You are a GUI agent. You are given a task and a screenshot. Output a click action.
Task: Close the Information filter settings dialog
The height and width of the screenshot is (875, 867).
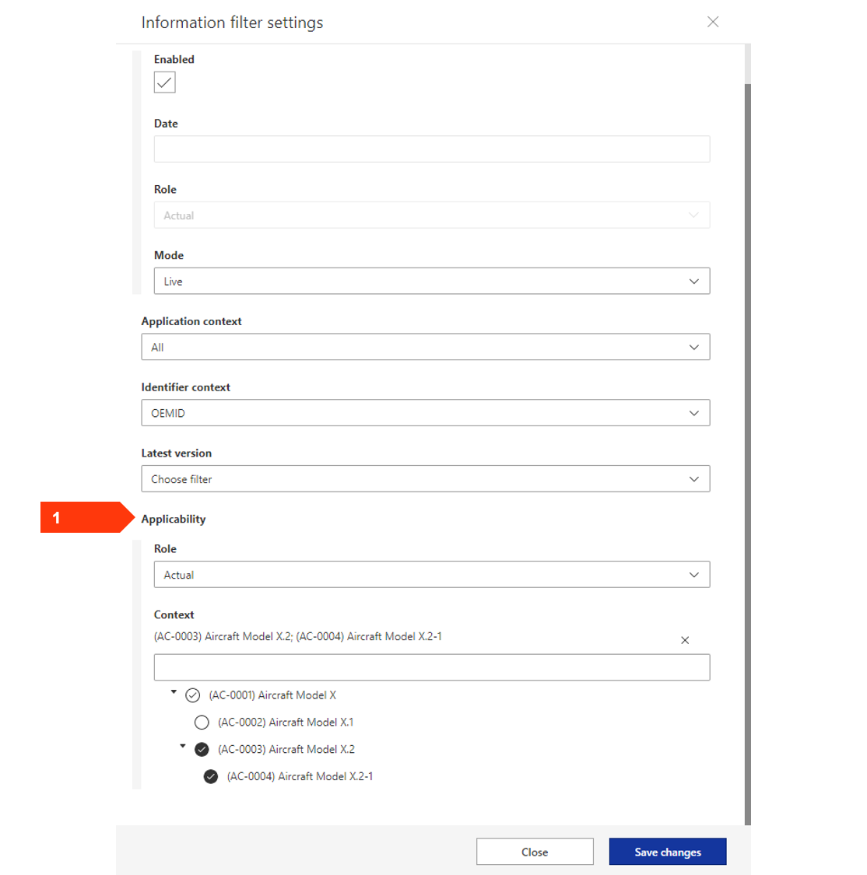point(713,22)
